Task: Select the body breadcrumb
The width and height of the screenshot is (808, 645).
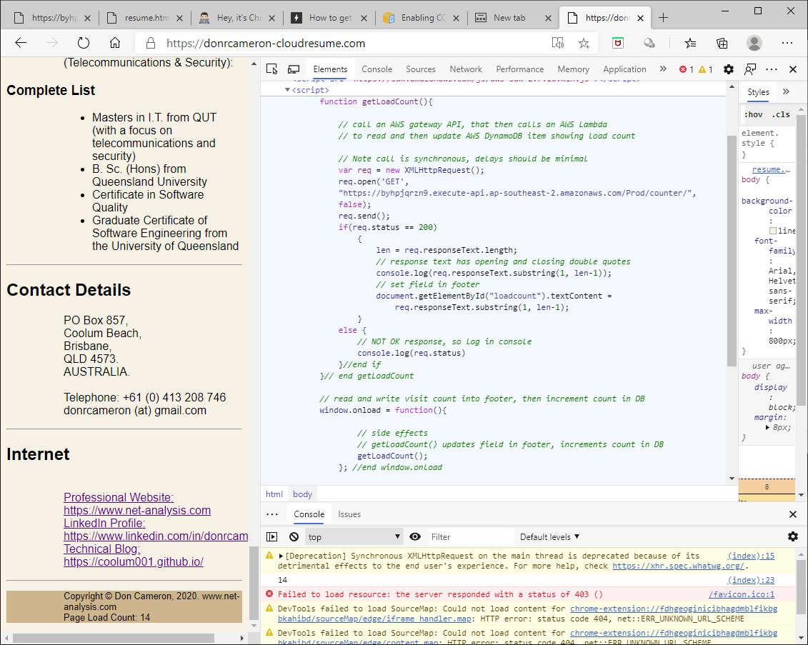Action: pos(302,494)
